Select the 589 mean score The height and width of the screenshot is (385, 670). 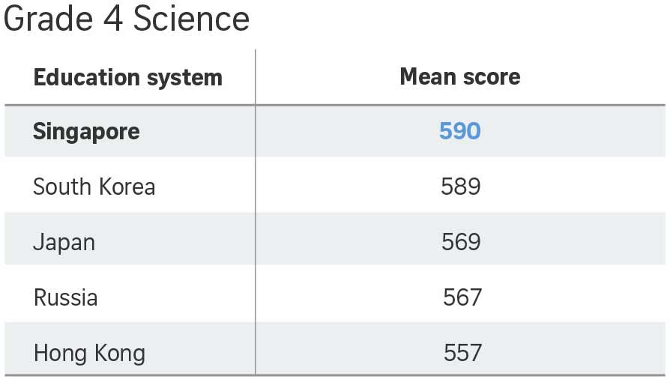tap(460, 187)
